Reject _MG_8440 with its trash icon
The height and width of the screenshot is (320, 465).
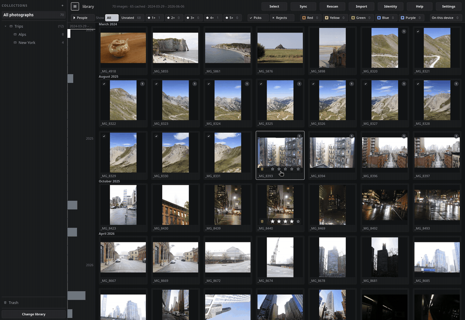click(x=262, y=222)
